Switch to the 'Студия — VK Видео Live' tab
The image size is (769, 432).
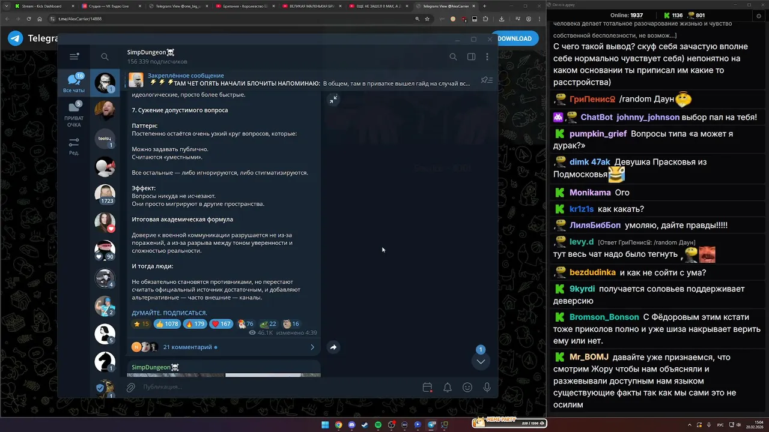[110, 6]
